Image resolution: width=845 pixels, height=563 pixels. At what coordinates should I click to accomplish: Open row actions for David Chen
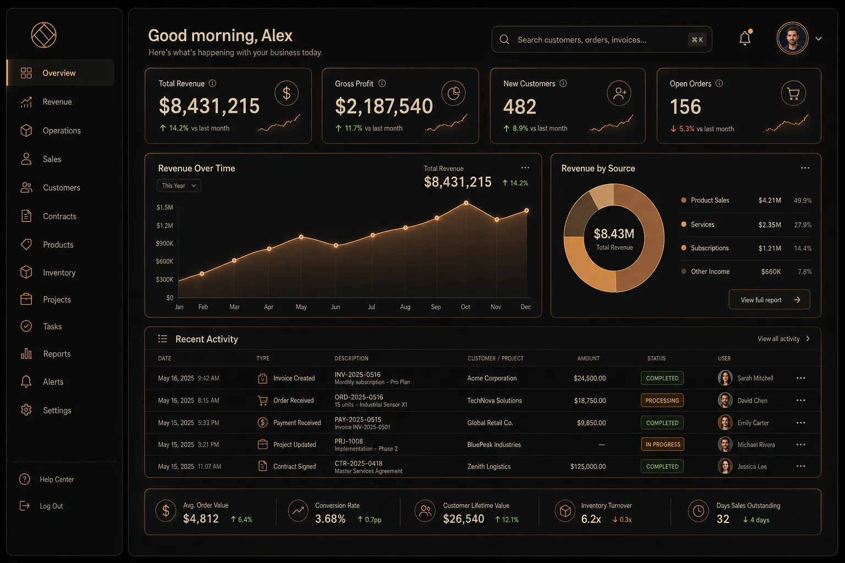800,400
